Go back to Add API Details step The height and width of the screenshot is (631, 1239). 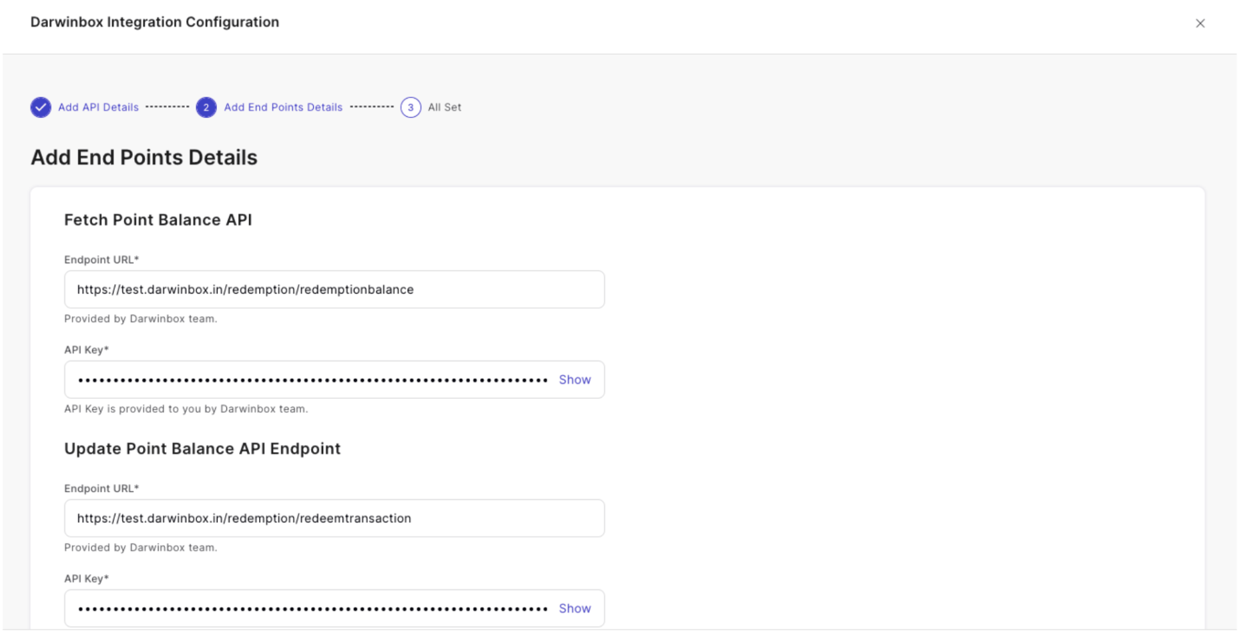pos(98,107)
